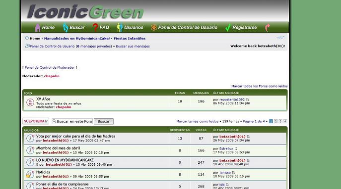Image resolution: width=341 pixels, height=189 pixels.
Task: Open janisse user profile
Action: (x=225, y=173)
